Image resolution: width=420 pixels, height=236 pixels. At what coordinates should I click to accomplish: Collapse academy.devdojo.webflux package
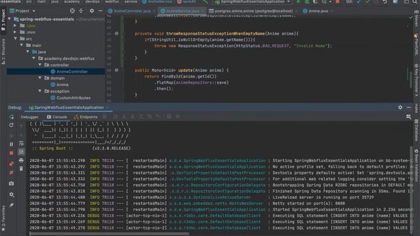(34, 58)
